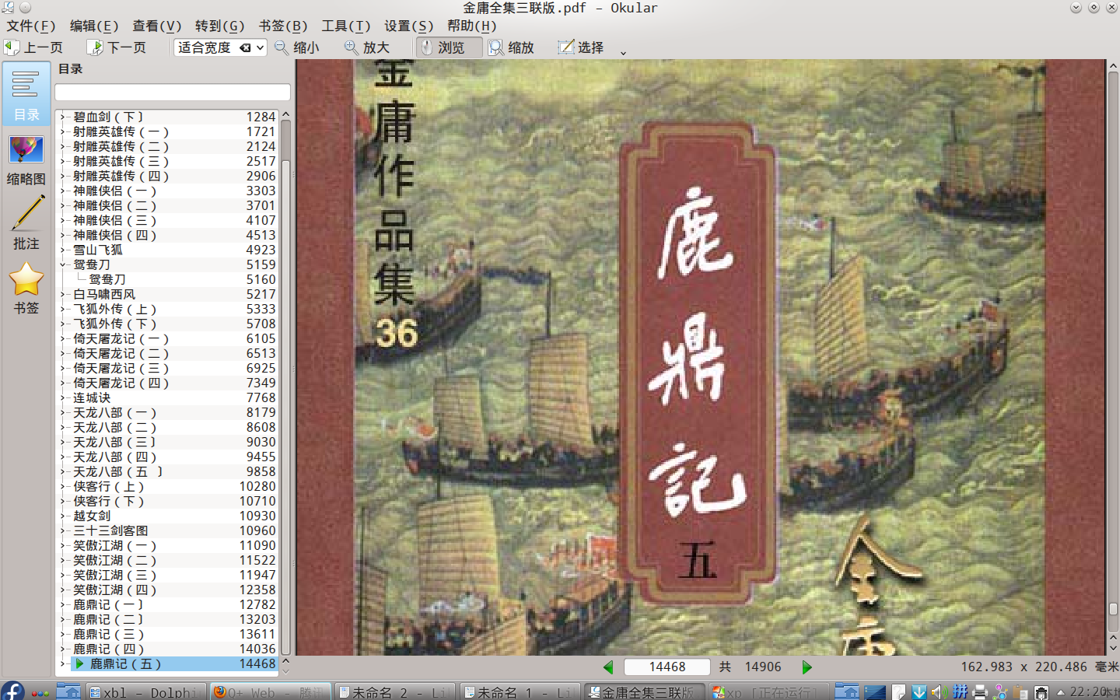Switch to the Firefox Web taskbar window
1120x700 pixels.
point(270,691)
